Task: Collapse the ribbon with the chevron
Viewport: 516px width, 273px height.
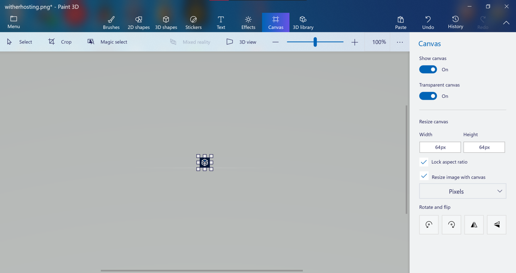Action: [506, 23]
